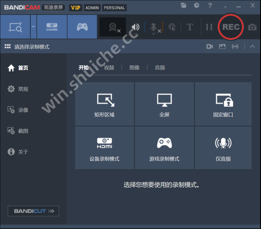Select the game recording mode gamepad icon
The width and height of the screenshot is (261, 229).
(82, 27)
